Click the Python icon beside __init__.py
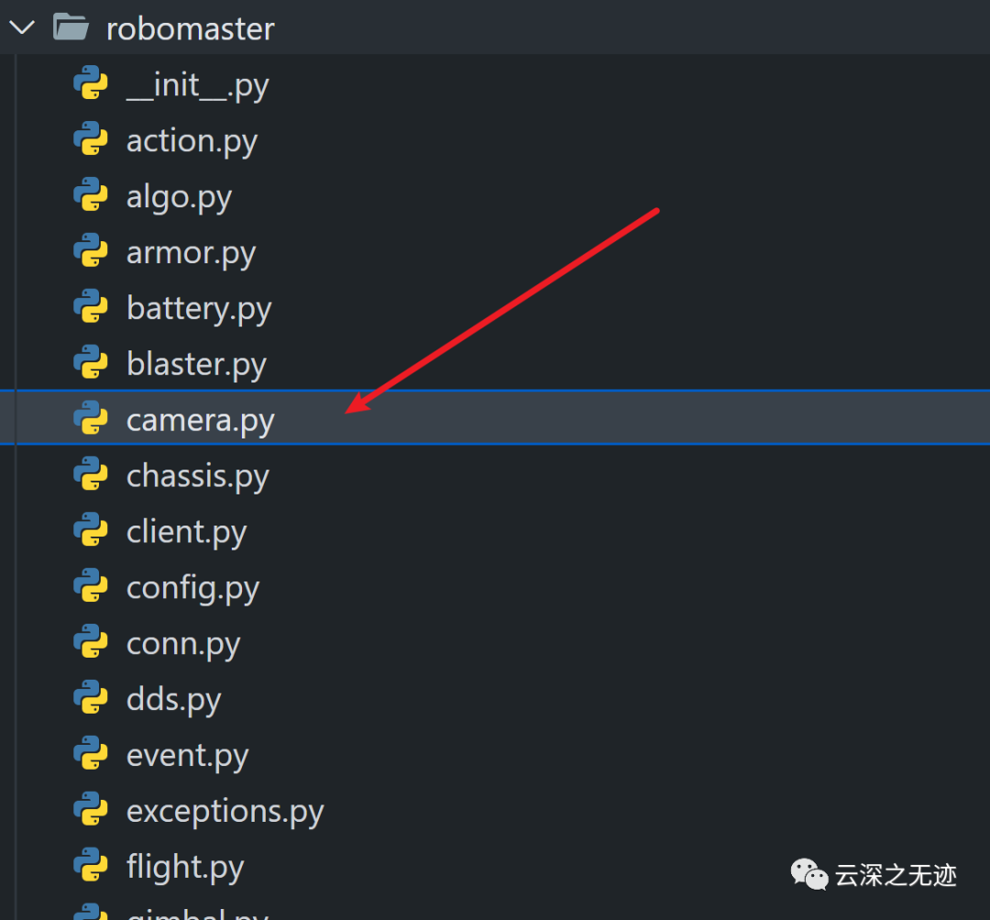 91,84
